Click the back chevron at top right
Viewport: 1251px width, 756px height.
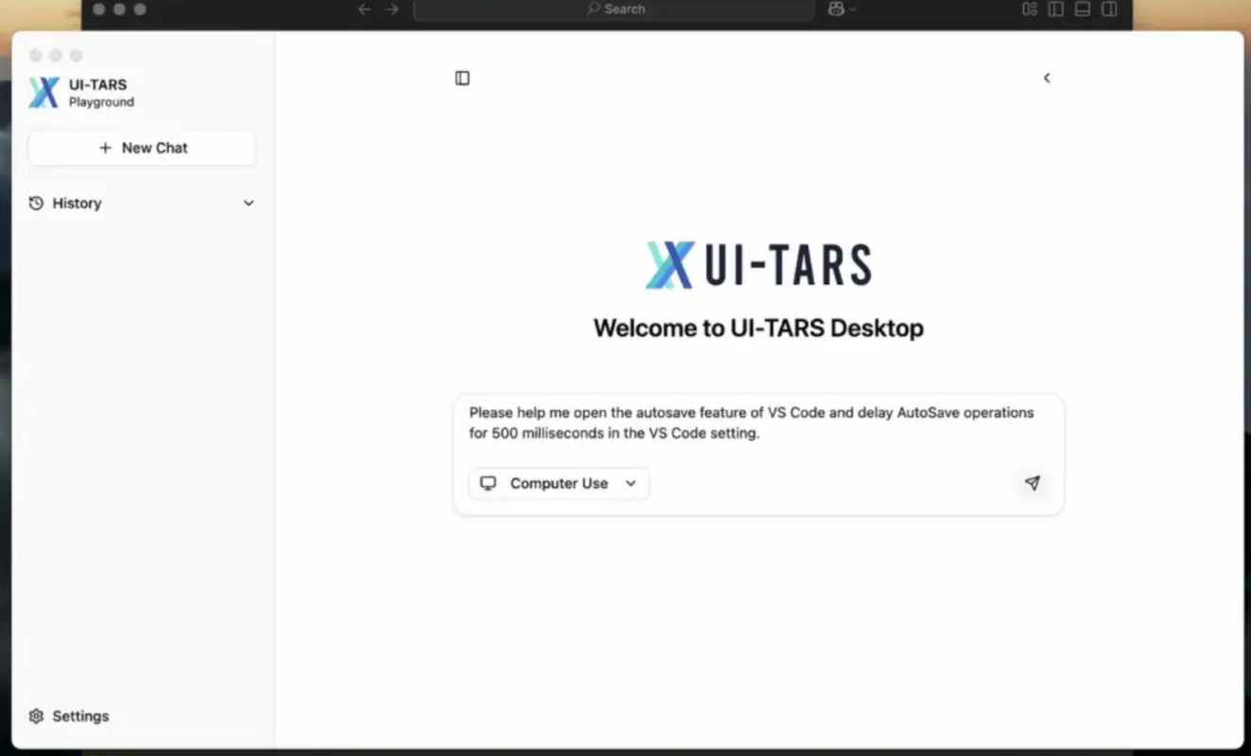click(1046, 78)
